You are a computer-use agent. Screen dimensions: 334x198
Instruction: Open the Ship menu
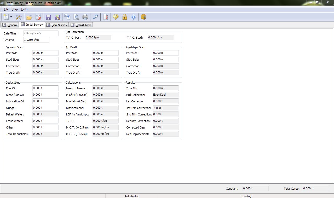coord(15,9)
